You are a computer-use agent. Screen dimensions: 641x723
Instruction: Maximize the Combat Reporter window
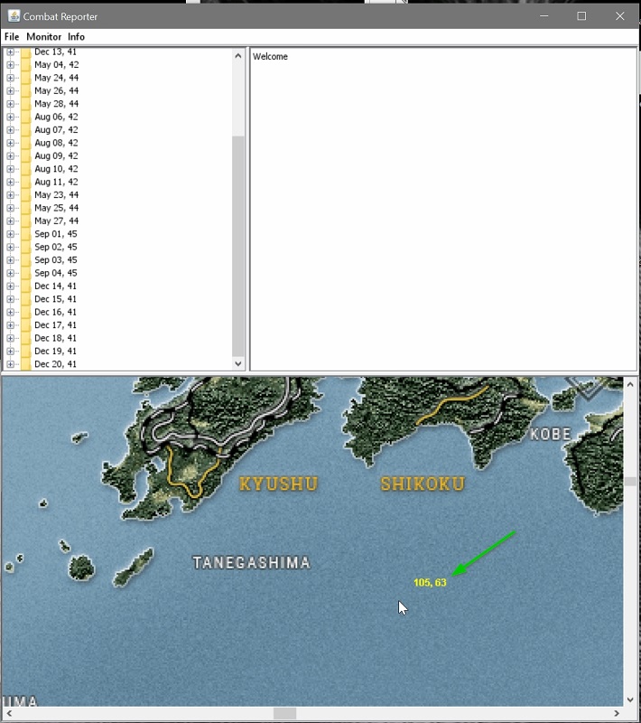(581, 16)
